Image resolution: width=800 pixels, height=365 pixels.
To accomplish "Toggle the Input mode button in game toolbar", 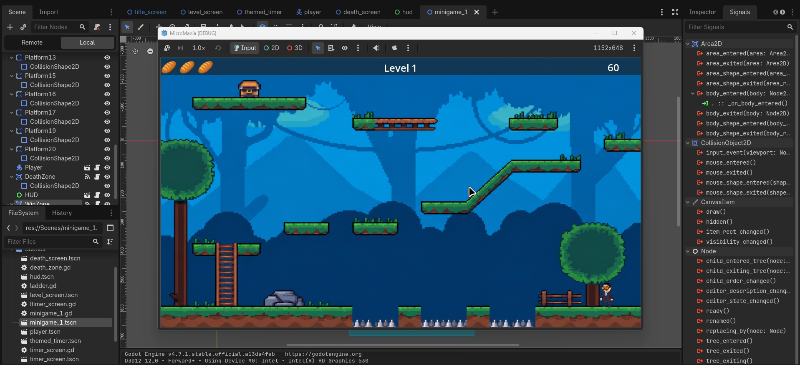I will coord(245,48).
